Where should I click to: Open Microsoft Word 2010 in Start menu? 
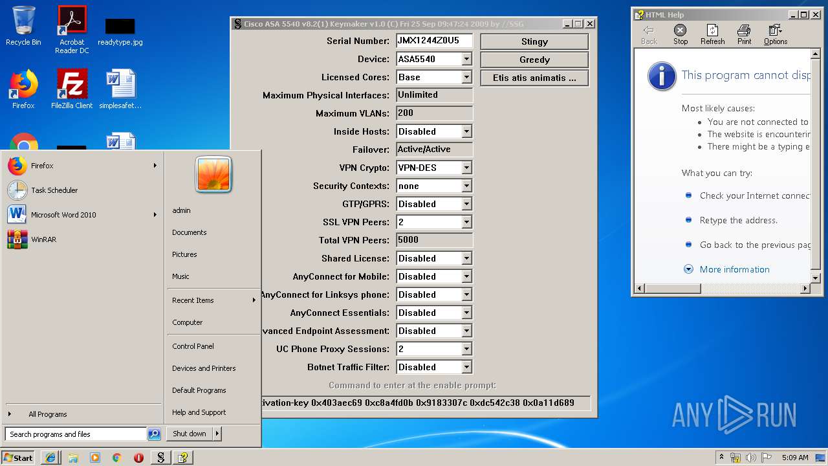click(x=82, y=215)
